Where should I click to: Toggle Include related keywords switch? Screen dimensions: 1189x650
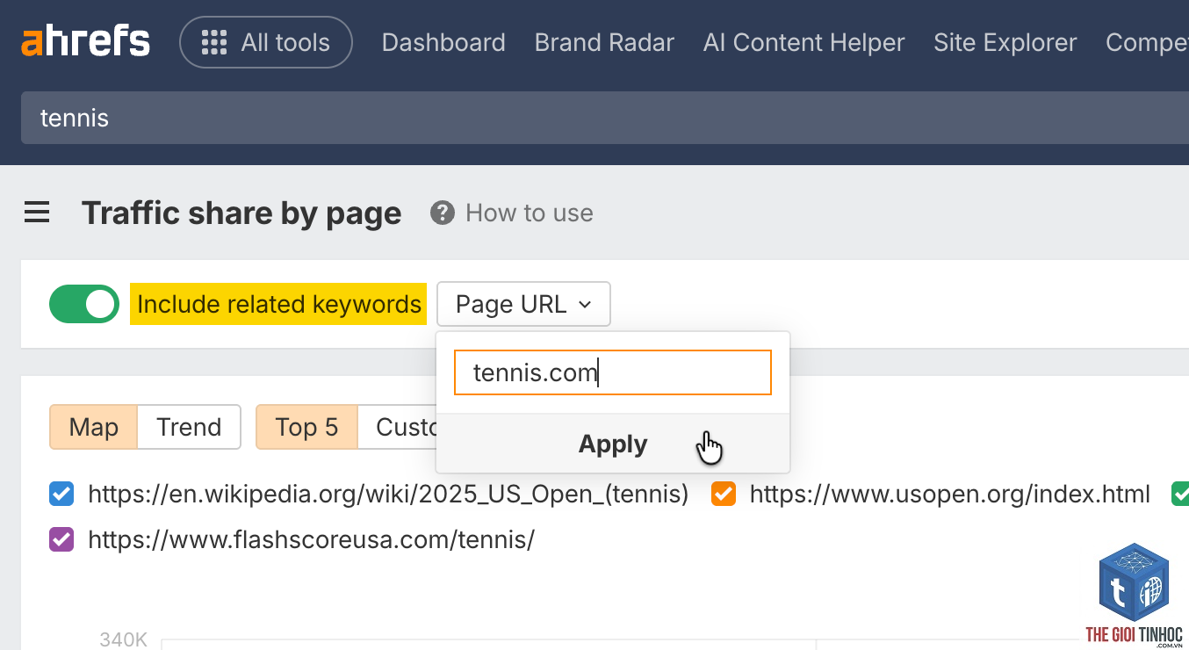tap(84, 304)
